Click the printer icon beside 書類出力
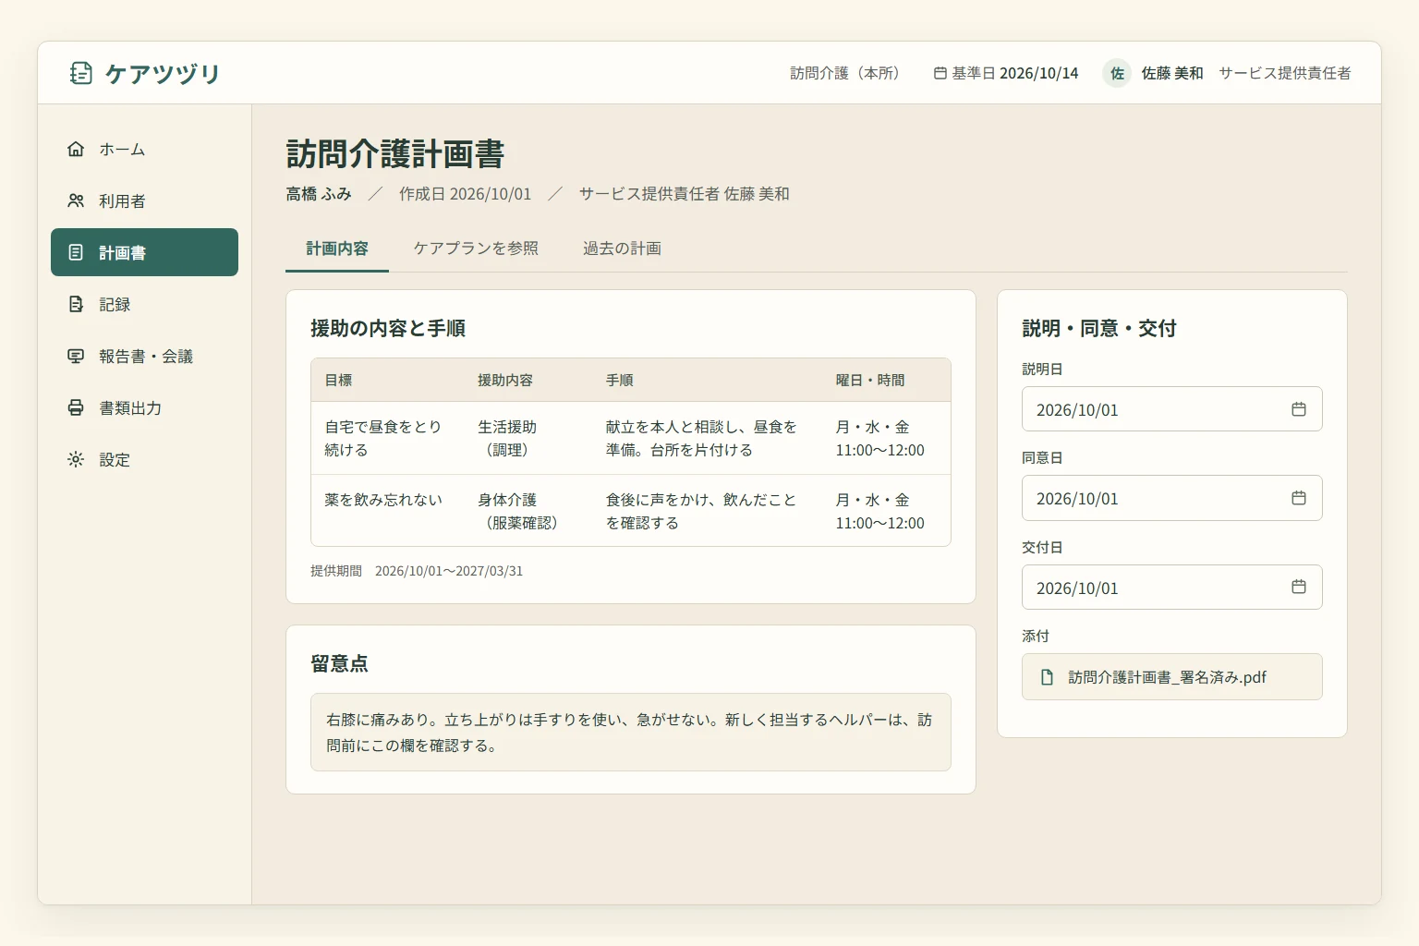Viewport: 1419px width, 946px height. tap(76, 407)
